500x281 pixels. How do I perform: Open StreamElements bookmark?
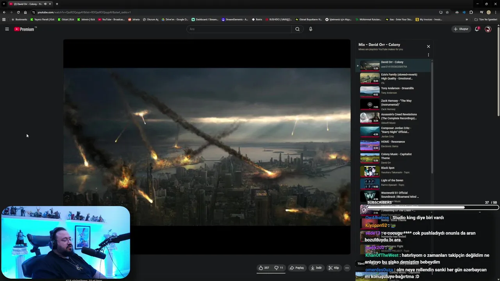tap(235, 19)
